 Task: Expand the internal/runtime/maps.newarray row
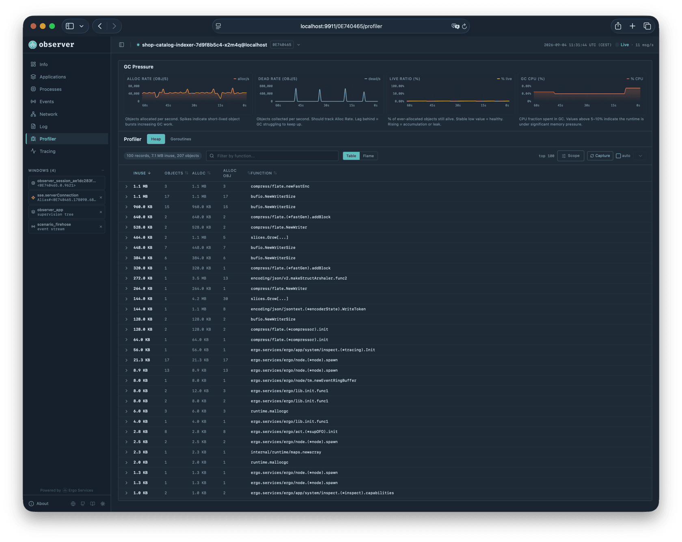coord(126,452)
